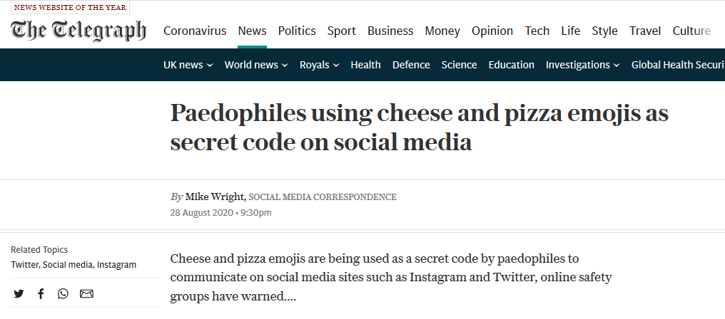Open the Tech section
Screen dimensions: 725x319
click(537, 31)
